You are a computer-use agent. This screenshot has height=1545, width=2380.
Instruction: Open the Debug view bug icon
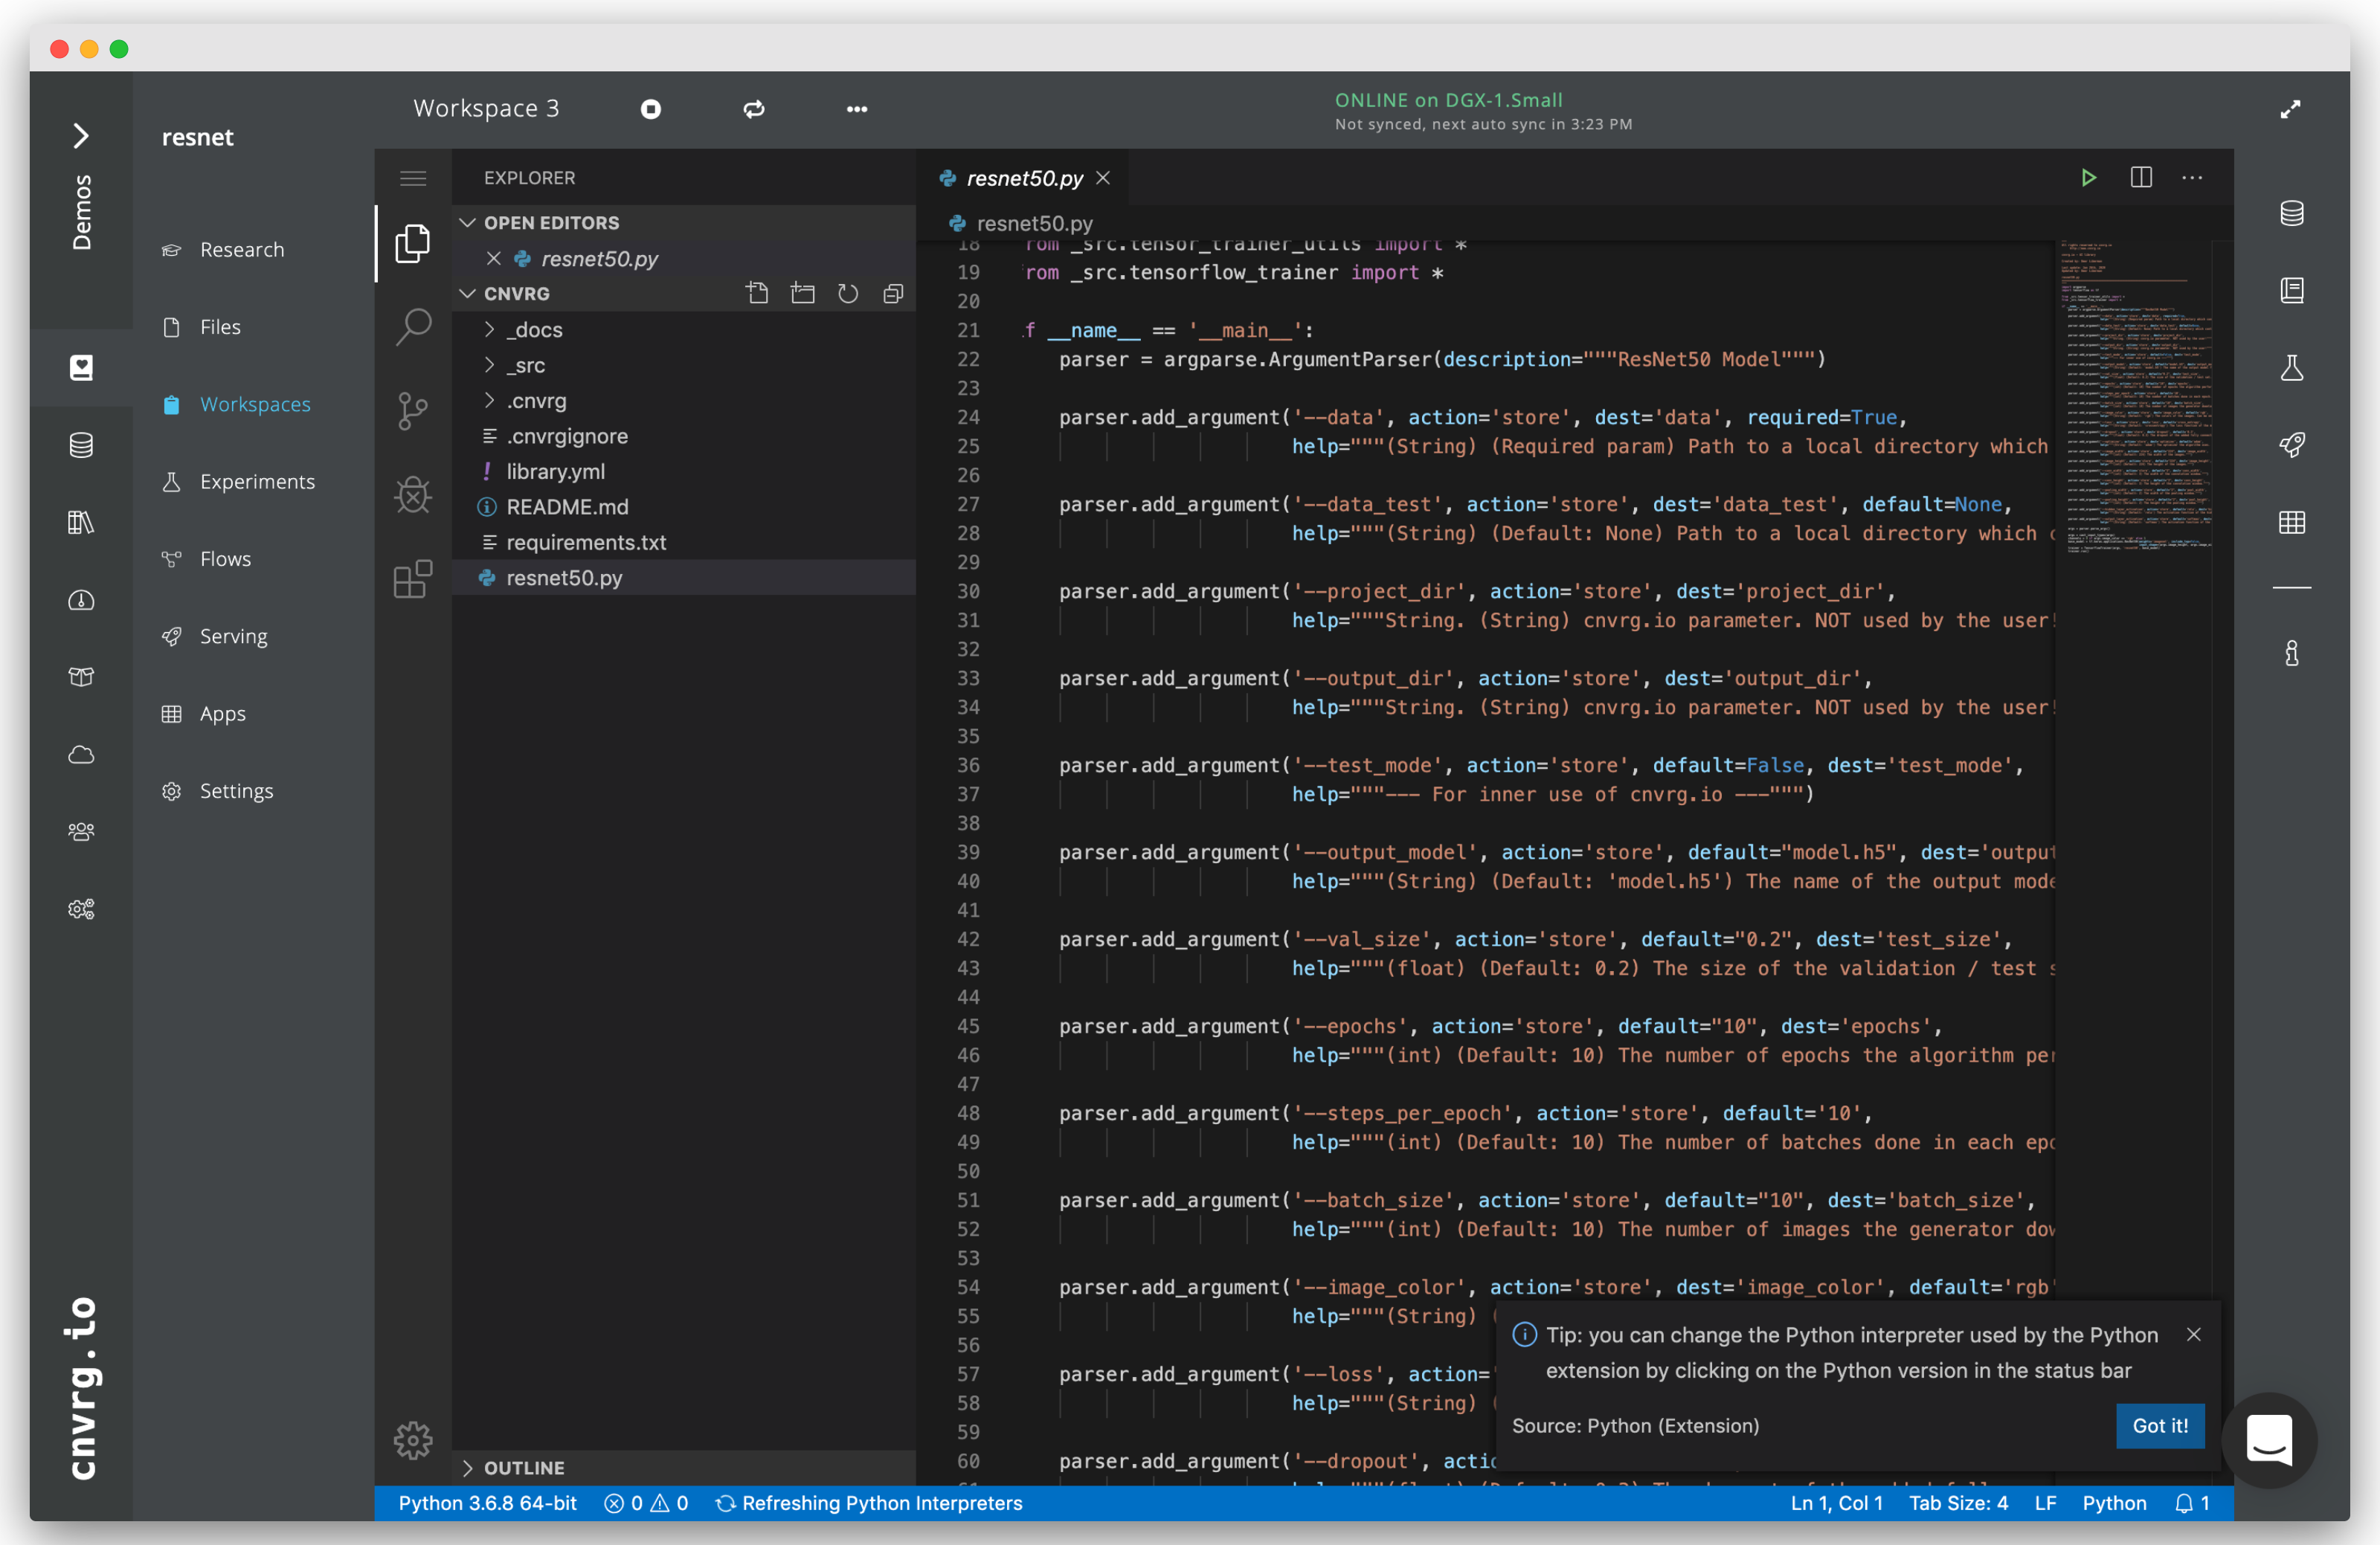(413, 494)
